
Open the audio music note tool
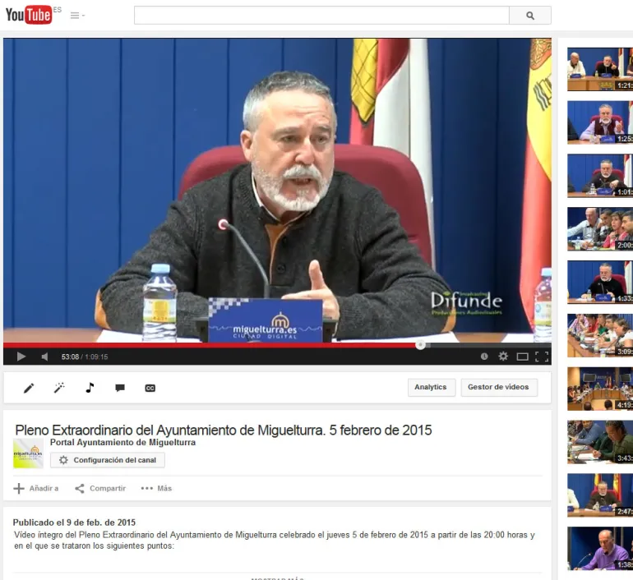90,388
